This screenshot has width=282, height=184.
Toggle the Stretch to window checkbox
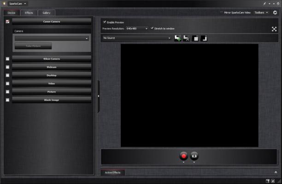point(152,28)
